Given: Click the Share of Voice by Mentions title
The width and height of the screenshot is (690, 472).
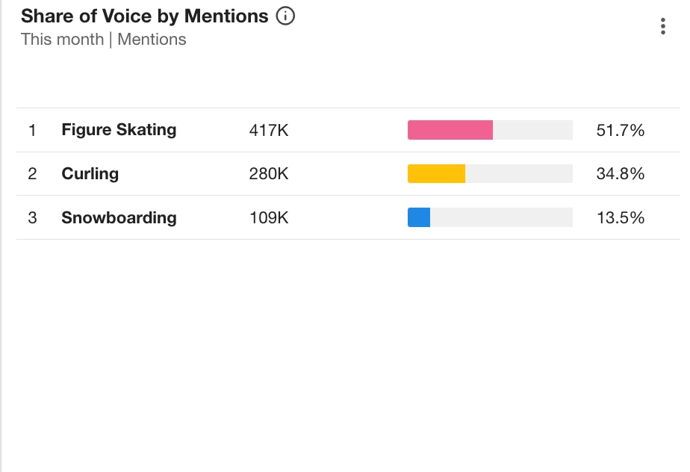Looking at the screenshot, I should tap(144, 16).
